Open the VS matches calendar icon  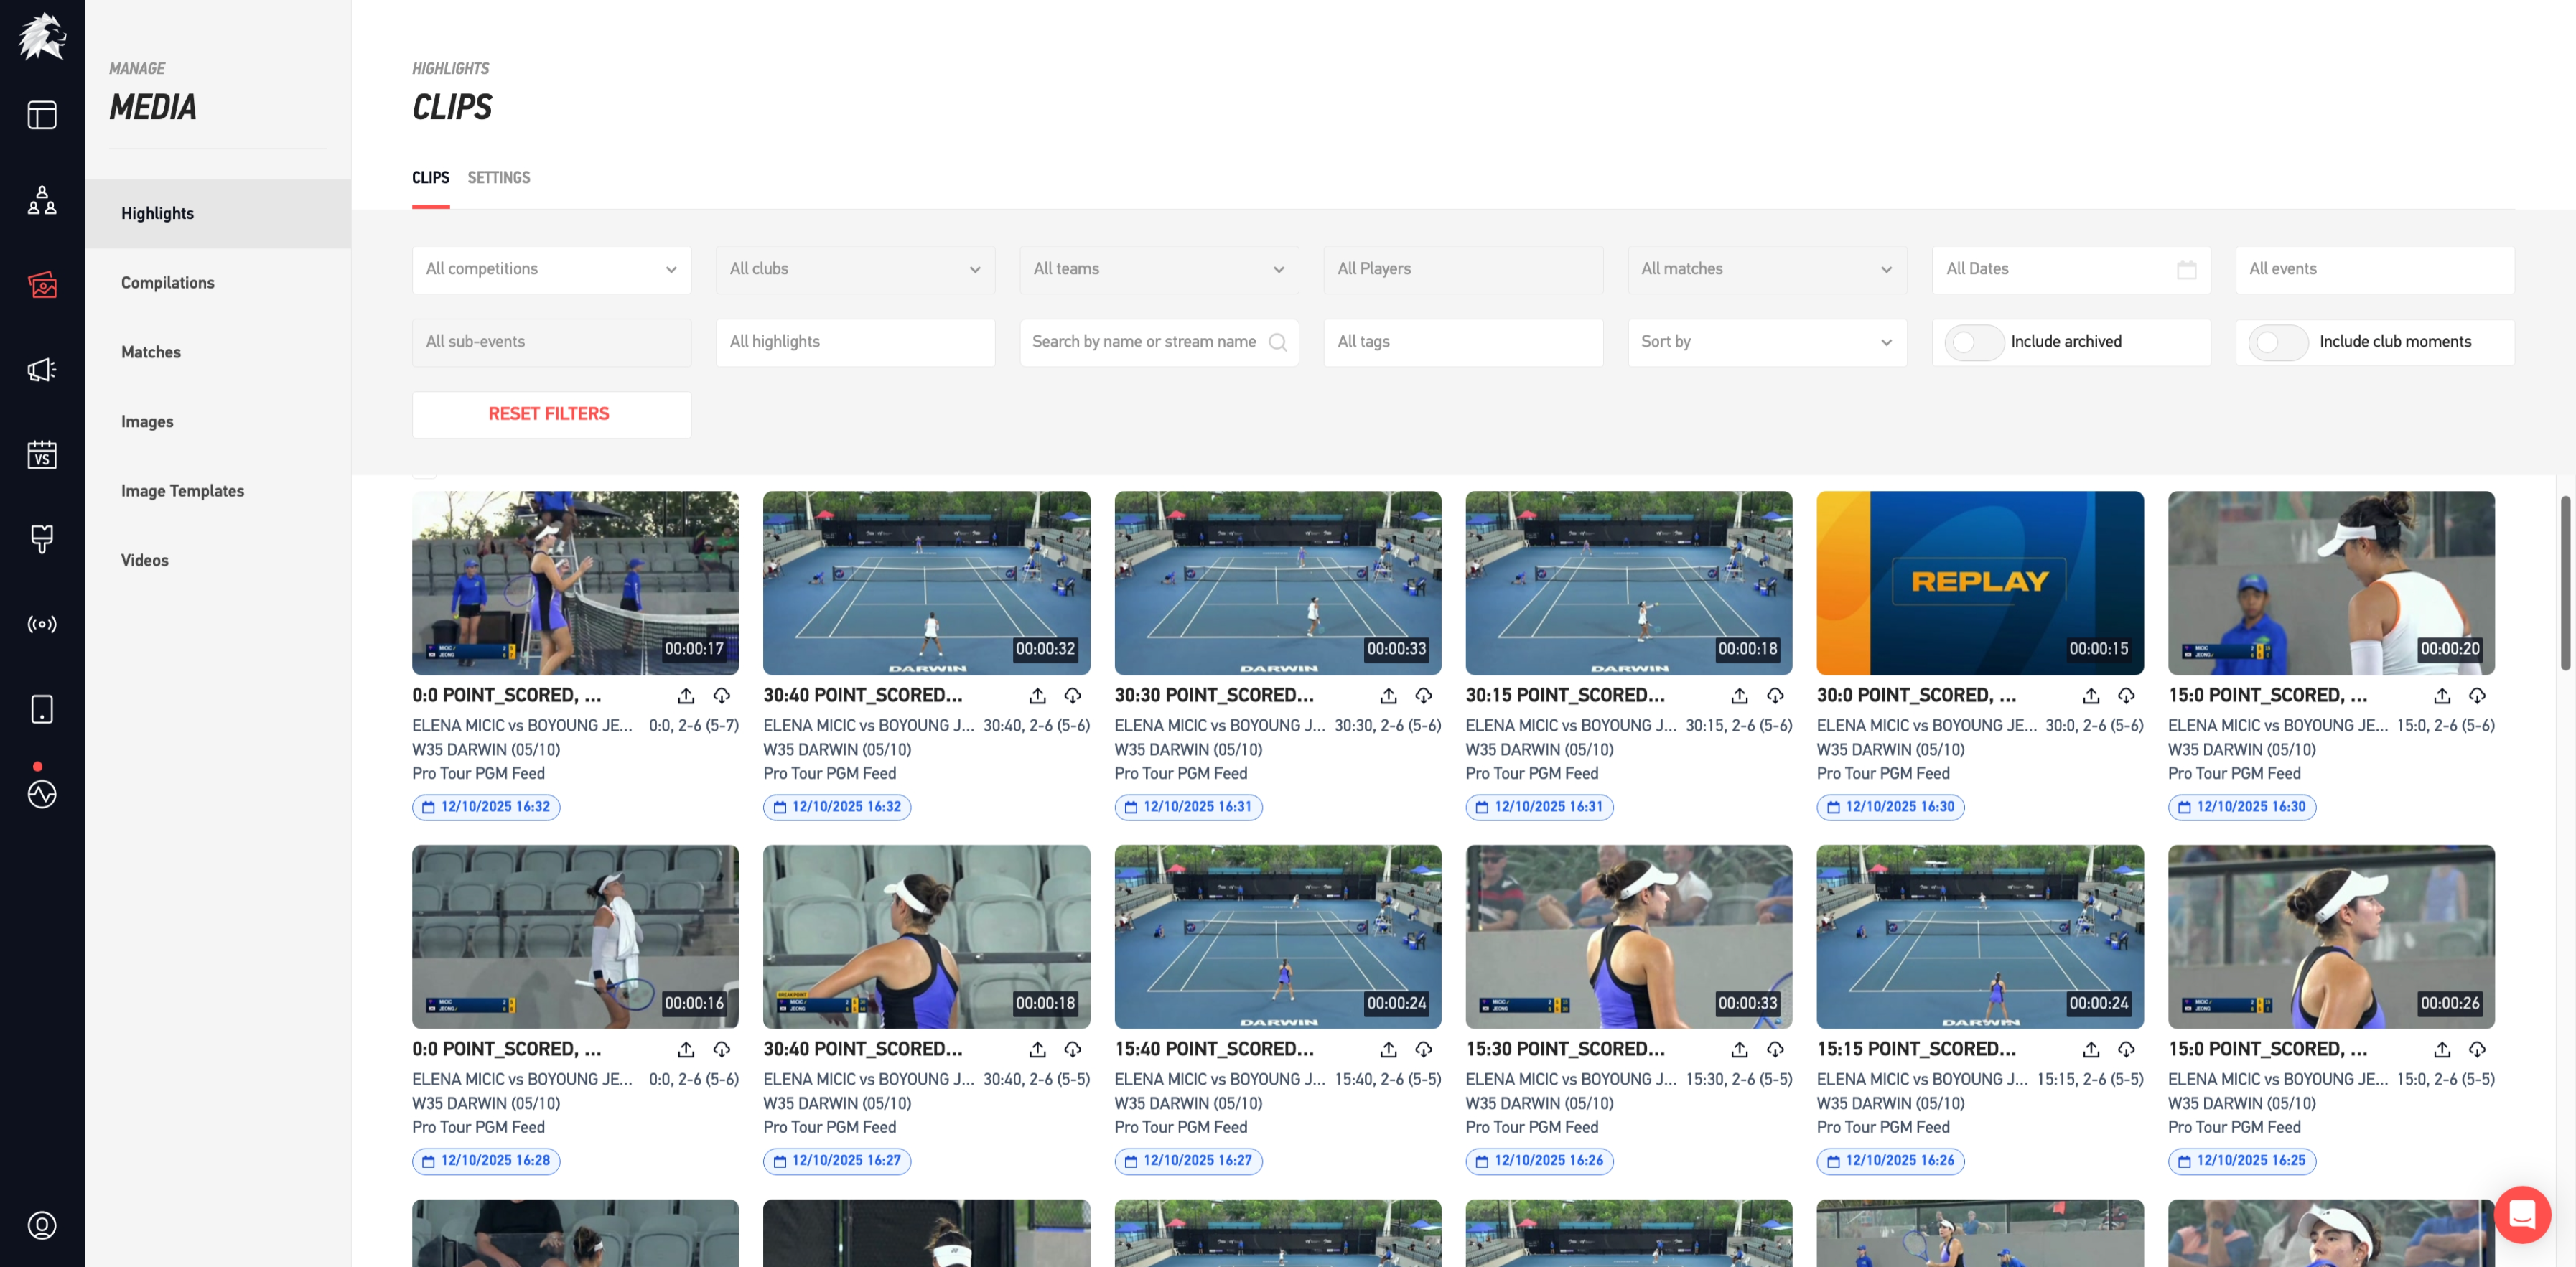click(x=41, y=456)
